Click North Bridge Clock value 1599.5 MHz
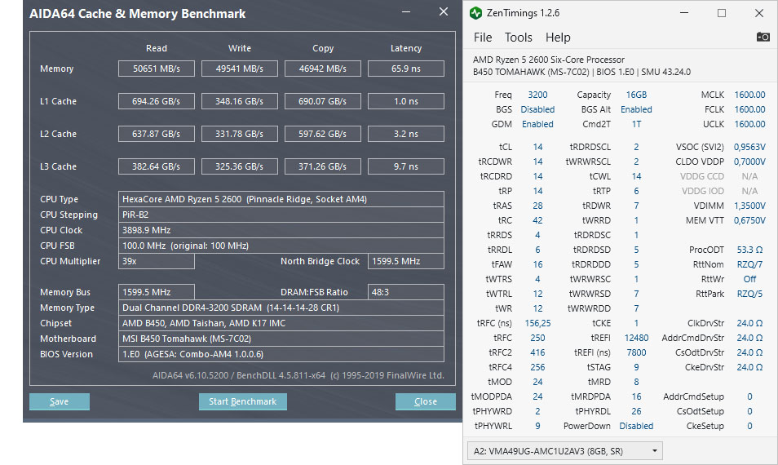This screenshot has height=465, width=778. (x=406, y=262)
